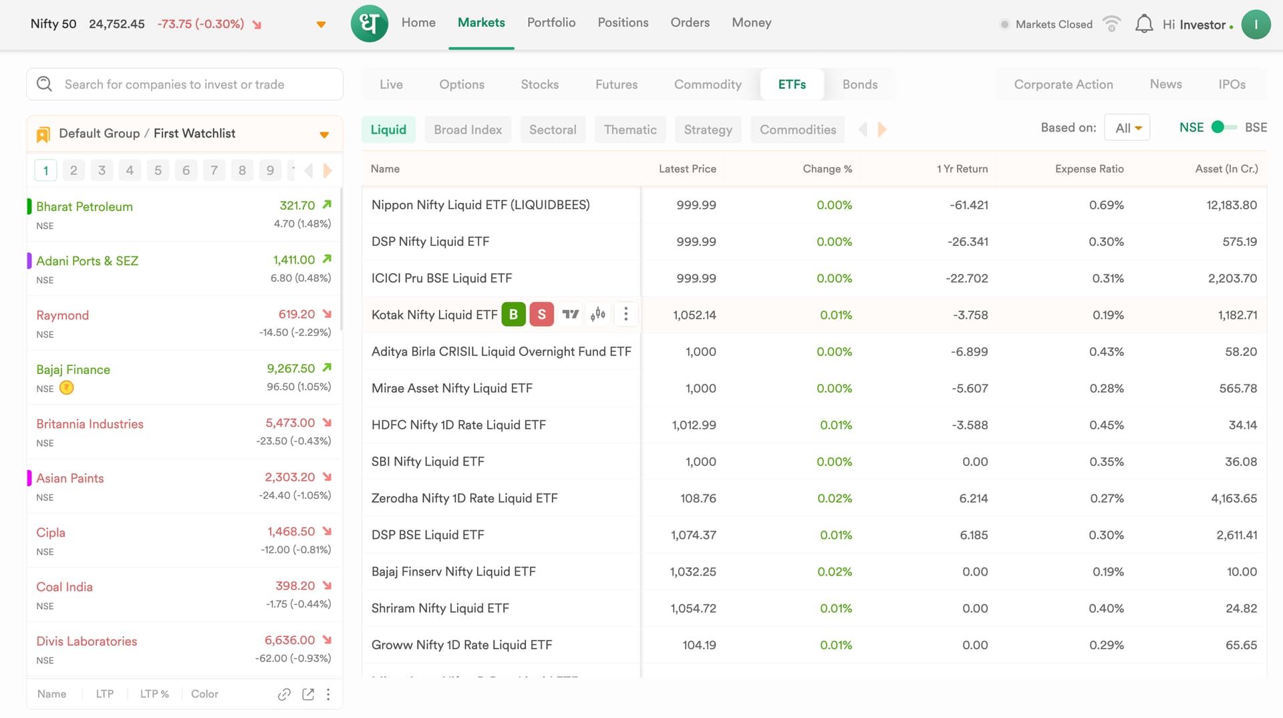The image size is (1283, 718).
Task: Go to next watchlist numbers arrow
Action: (327, 171)
